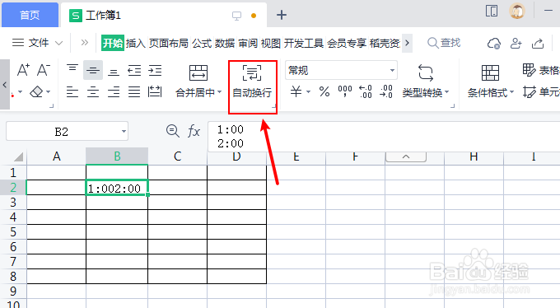560x308 pixels.
Task: Click the eraser clear icon
Action: pyautogui.click(x=36, y=92)
